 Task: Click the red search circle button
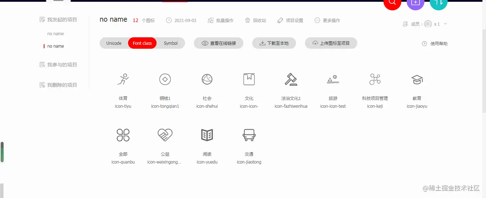[392, 3]
